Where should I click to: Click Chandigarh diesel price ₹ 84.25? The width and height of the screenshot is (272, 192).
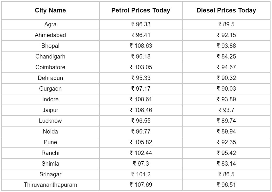pos(226,56)
